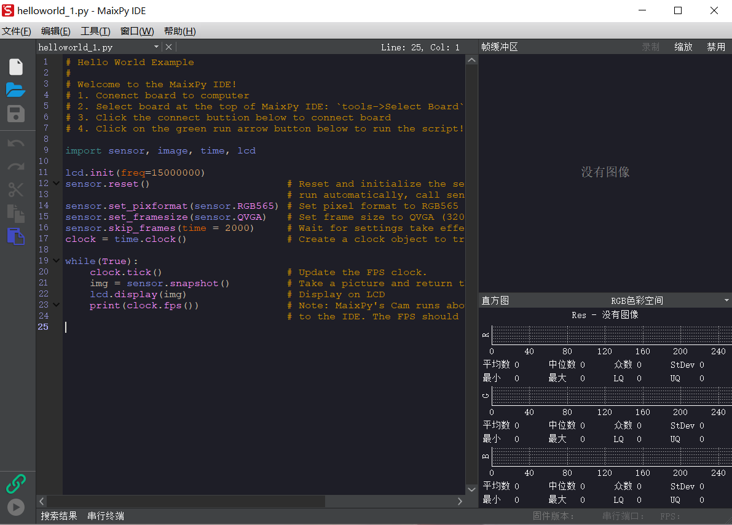Image resolution: width=732 pixels, height=525 pixels.
Task: Click the G channel histogram graph
Action: point(612,396)
